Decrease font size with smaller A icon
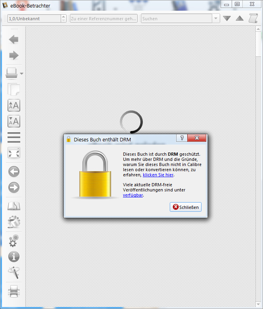 pos(14,121)
